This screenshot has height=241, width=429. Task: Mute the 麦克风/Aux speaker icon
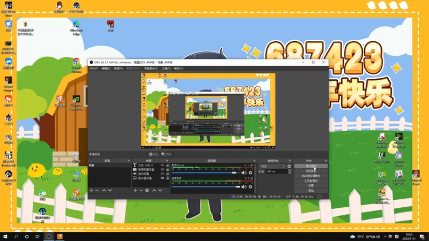(x=244, y=172)
